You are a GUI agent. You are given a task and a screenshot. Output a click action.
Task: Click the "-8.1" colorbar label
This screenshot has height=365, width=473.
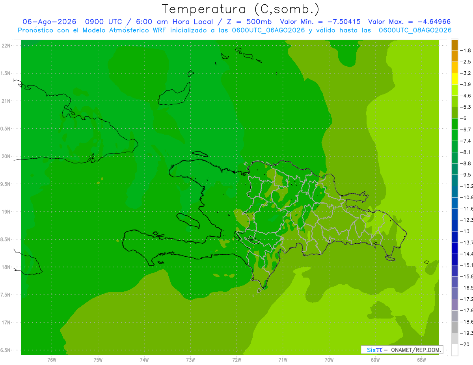tap(466, 152)
